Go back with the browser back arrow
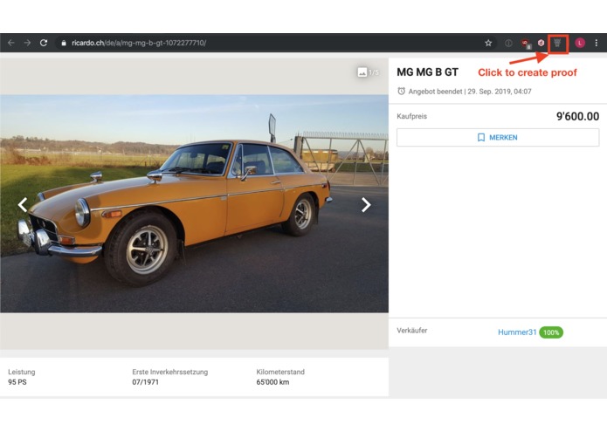Image resolution: width=607 pixels, height=431 pixels. tap(11, 43)
